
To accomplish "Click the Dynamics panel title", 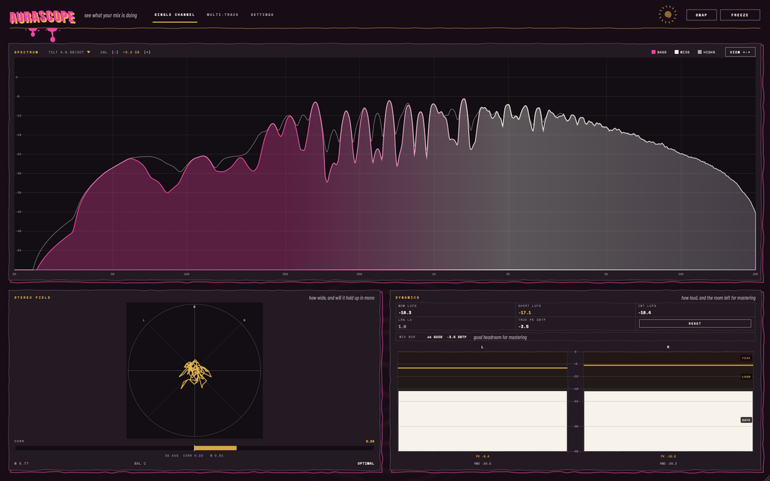I will pyautogui.click(x=407, y=298).
